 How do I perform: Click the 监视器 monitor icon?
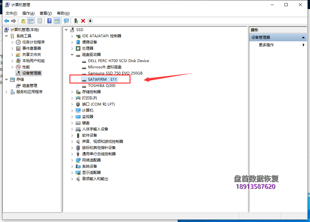pyautogui.click(x=78, y=117)
